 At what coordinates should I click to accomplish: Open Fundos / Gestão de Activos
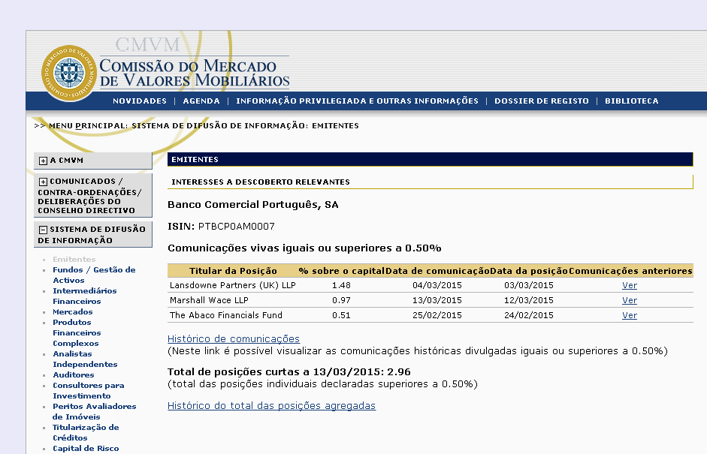coord(94,275)
